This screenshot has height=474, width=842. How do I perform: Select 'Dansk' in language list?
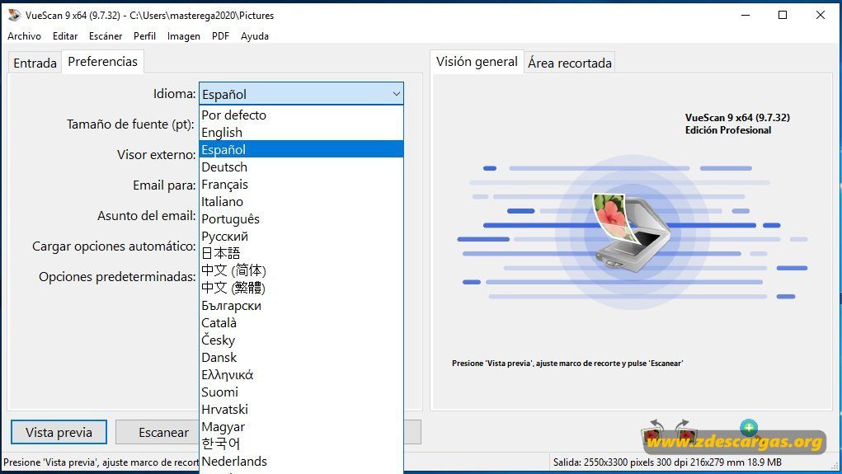point(301,357)
